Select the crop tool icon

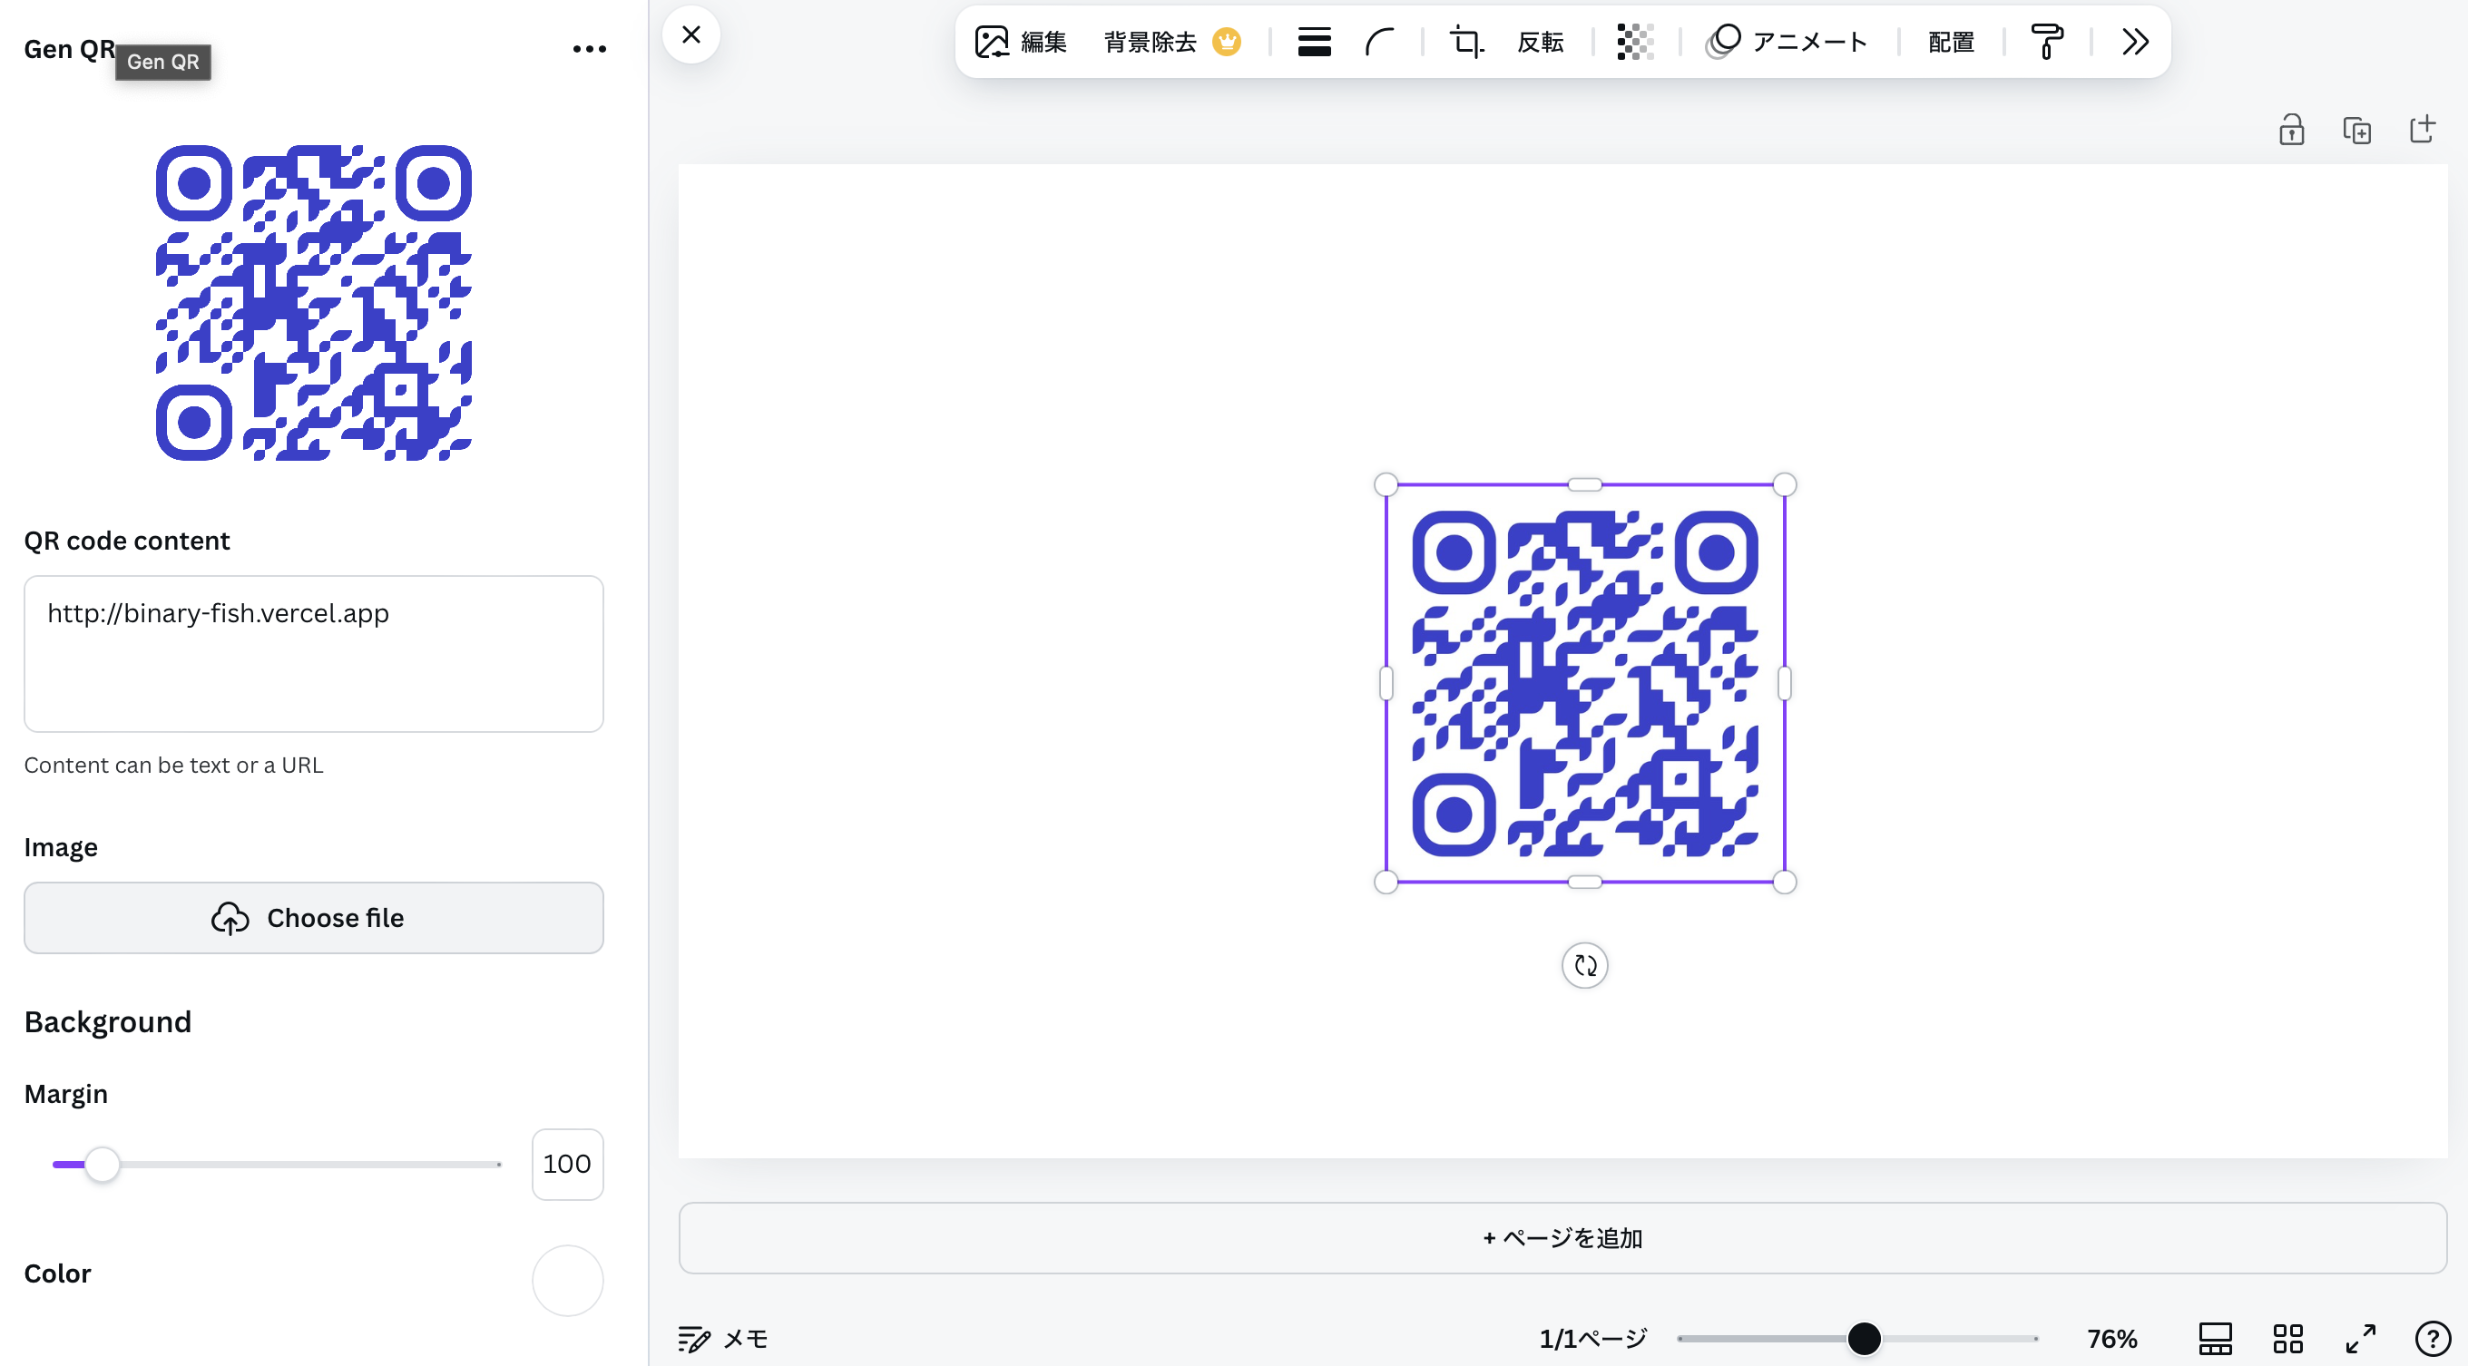(x=1467, y=41)
